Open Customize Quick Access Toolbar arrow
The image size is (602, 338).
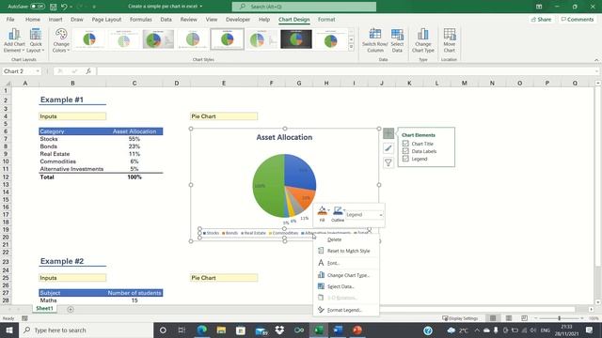(x=94, y=7)
